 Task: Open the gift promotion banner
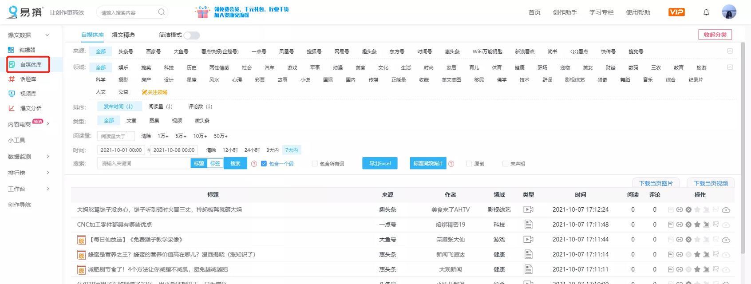pos(242,12)
